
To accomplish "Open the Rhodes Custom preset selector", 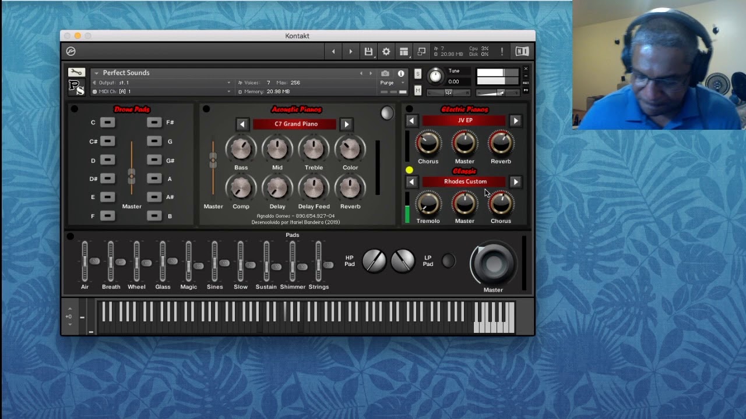I will 465,182.
